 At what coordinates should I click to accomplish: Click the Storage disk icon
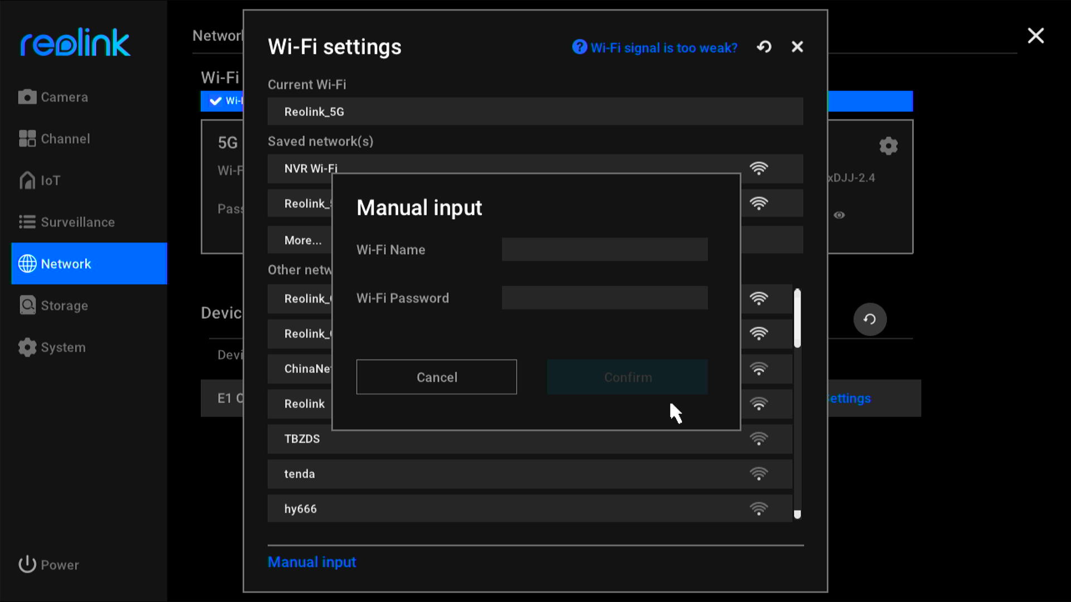27,305
